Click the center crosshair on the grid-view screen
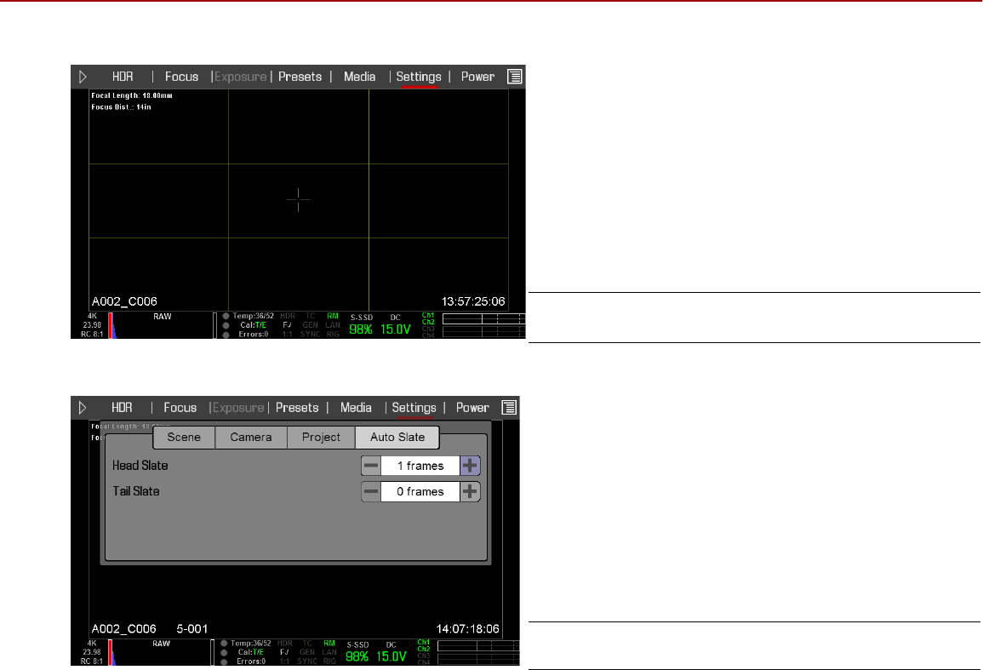The image size is (983, 670). click(x=299, y=199)
